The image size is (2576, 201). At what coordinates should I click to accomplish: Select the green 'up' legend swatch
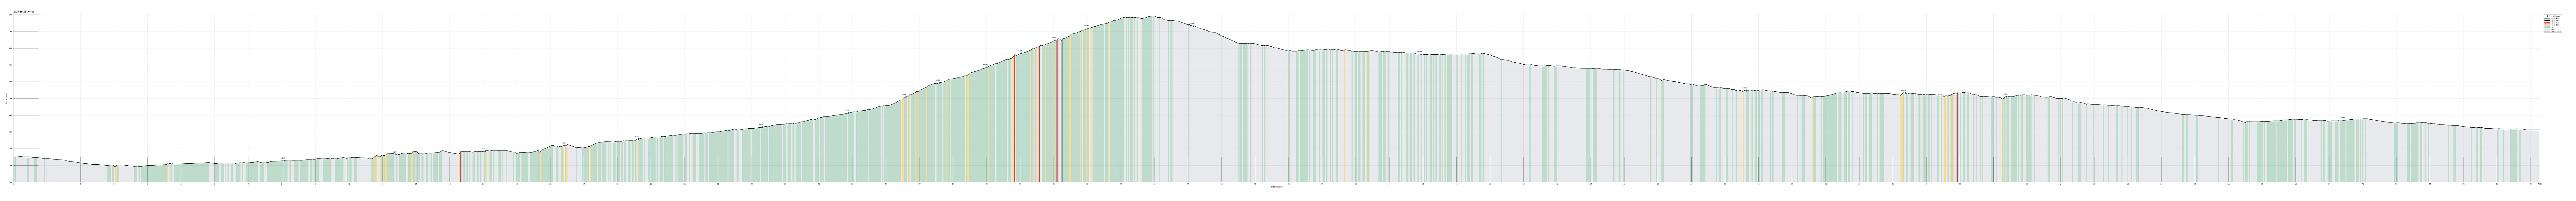tap(2548, 27)
